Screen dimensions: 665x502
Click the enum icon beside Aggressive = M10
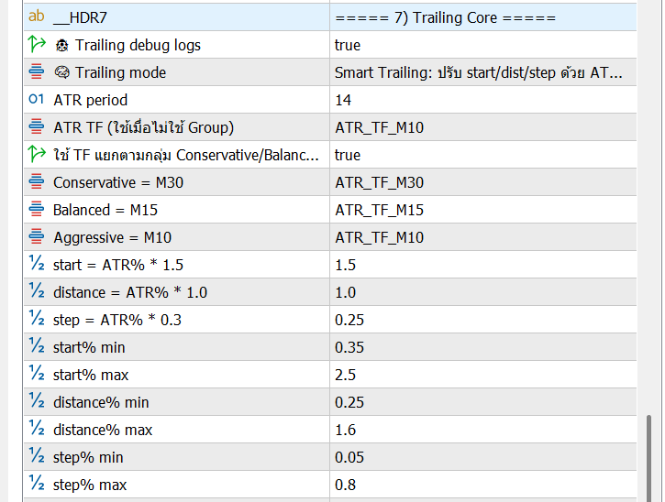(x=37, y=237)
